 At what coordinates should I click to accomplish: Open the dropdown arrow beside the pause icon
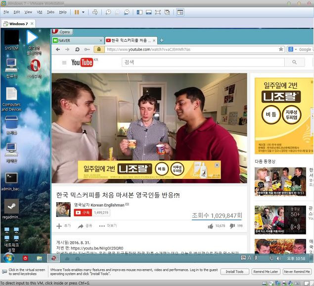click(83, 12)
